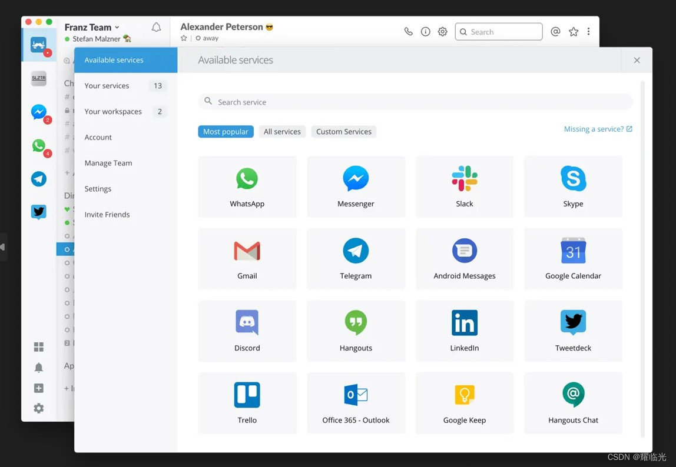This screenshot has height=467, width=676.
Task: Show mentions with the @ icon
Action: pos(555,31)
